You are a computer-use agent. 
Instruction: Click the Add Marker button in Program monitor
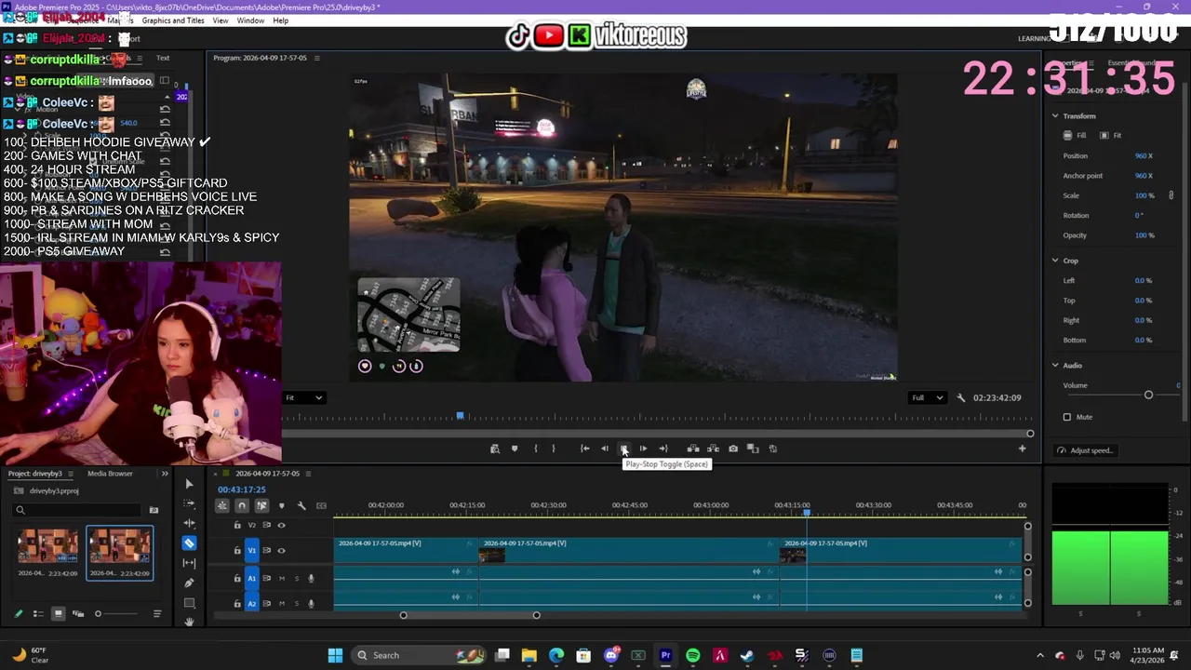tap(515, 449)
